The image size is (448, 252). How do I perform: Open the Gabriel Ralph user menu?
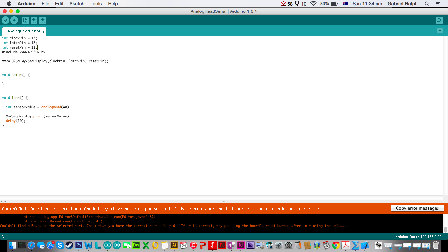coord(402,4)
